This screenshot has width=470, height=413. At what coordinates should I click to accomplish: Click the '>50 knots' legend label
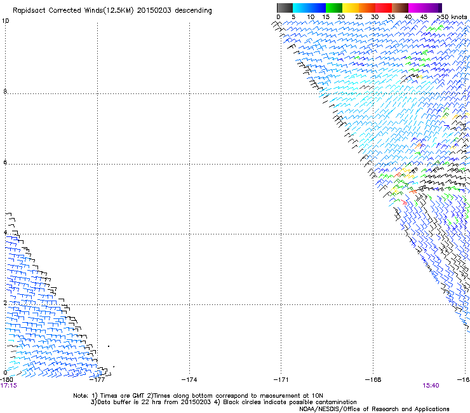pos(452,17)
